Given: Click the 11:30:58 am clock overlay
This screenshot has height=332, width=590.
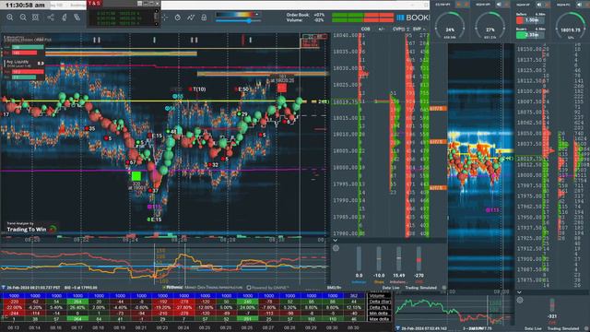Looking at the screenshot, I should coord(25,5).
